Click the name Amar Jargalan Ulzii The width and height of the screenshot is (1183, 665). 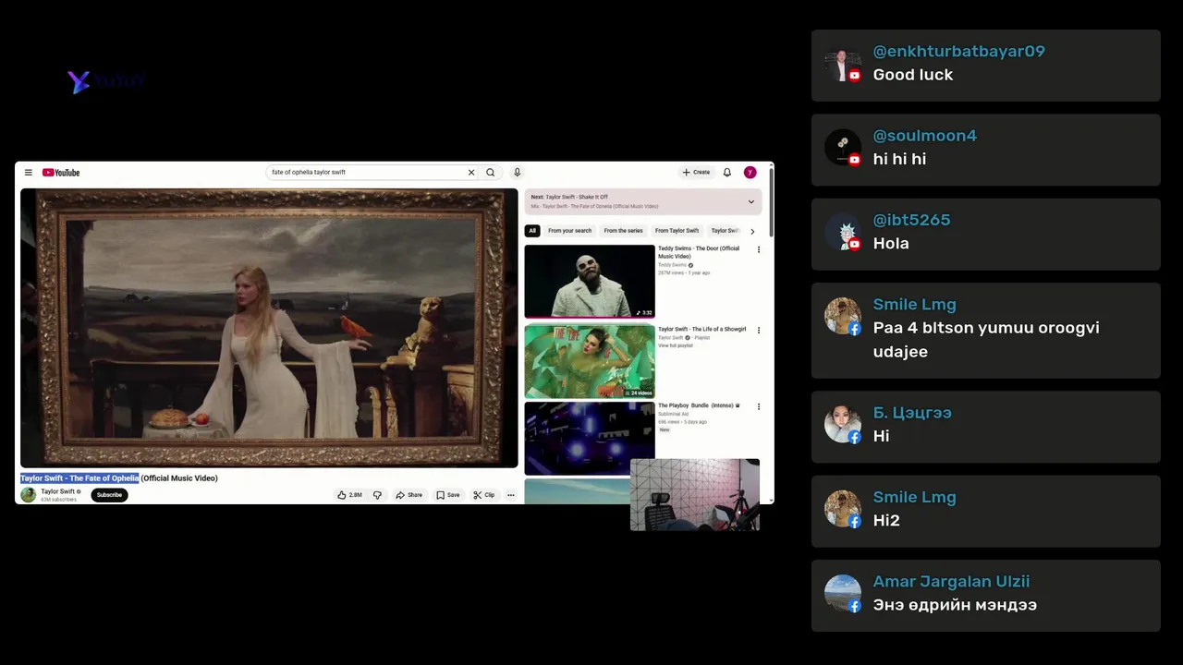click(x=952, y=582)
